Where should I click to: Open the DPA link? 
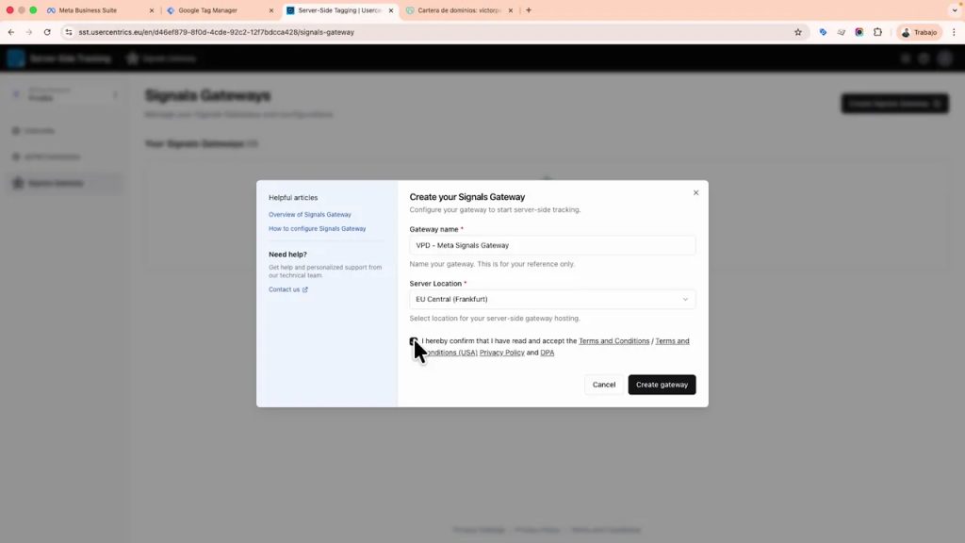pos(548,353)
